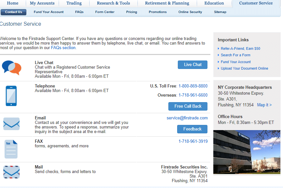
Task: Click the 'Mon - Fri, 8:30am - 5:30pm ET' text
Action: (246, 123)
